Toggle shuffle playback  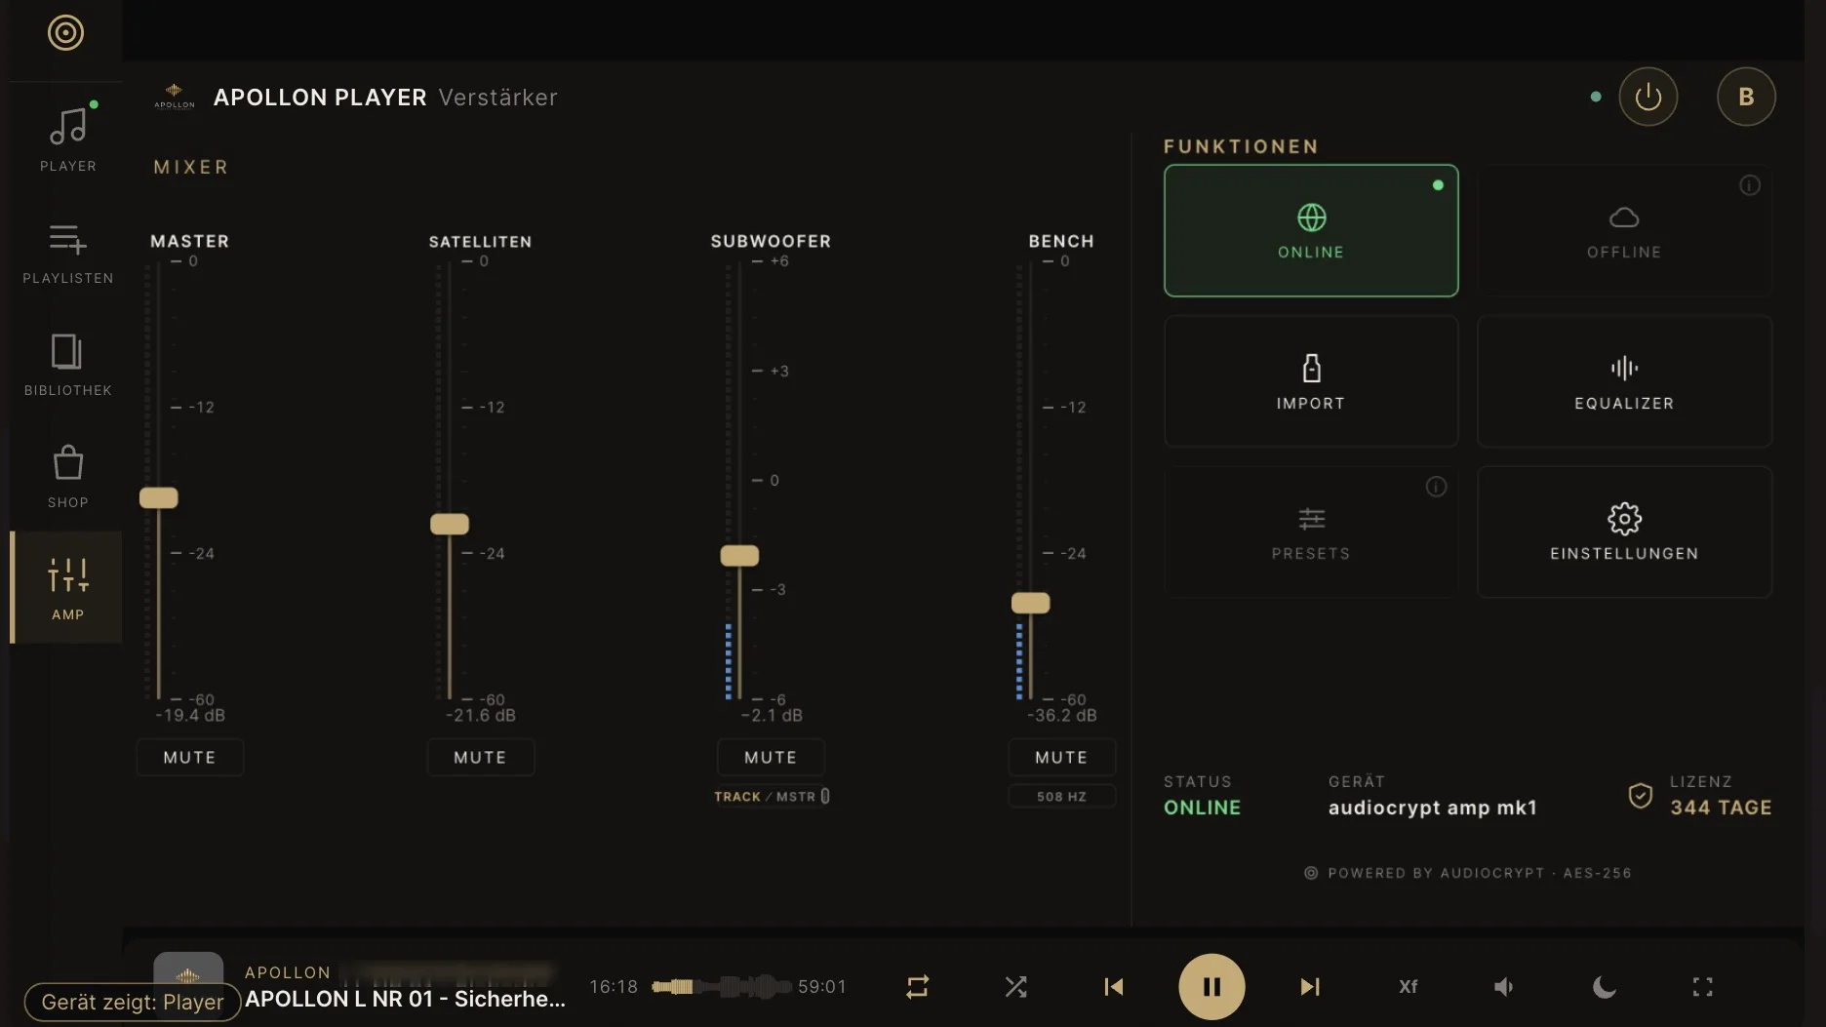point(1015,987)
